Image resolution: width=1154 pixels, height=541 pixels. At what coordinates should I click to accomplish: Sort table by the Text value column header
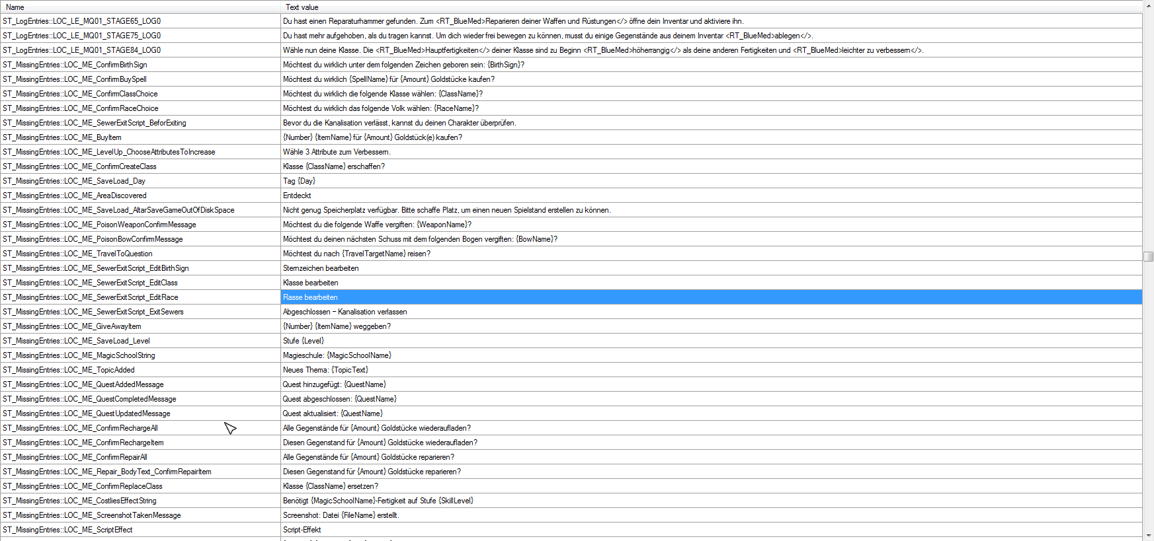click(712, 7)
